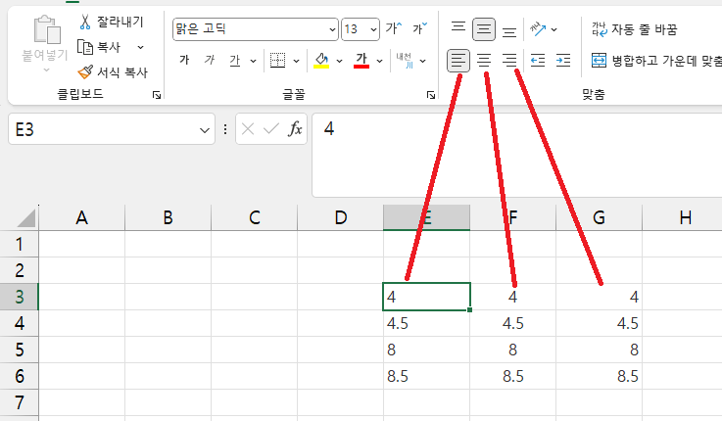Apply the yellow fill color bucket
Image resolution: width=722 pixels, height=421 pixels.
(x=321, y=61)
